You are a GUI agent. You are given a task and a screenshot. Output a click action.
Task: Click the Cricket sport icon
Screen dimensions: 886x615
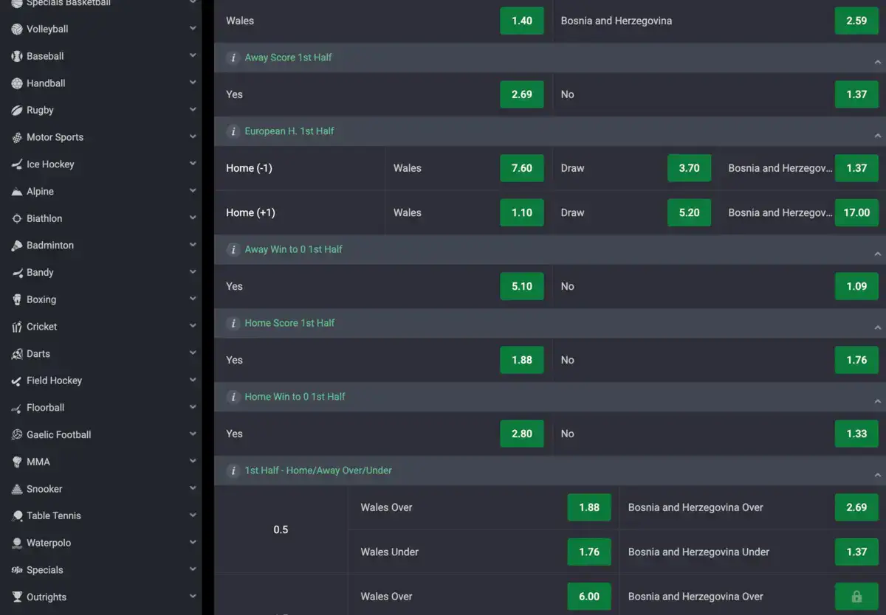(17, 327)
